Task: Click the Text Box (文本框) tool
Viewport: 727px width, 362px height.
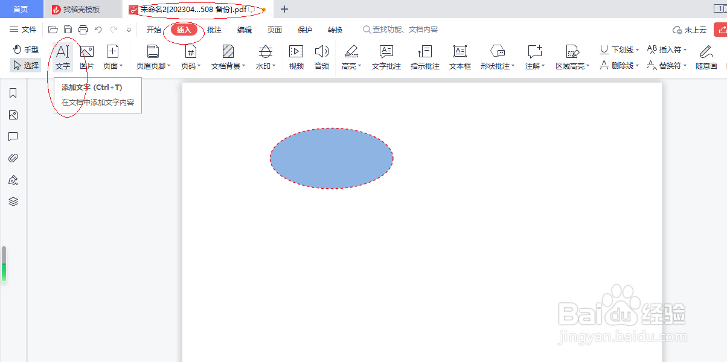Action: pos(460,58)
